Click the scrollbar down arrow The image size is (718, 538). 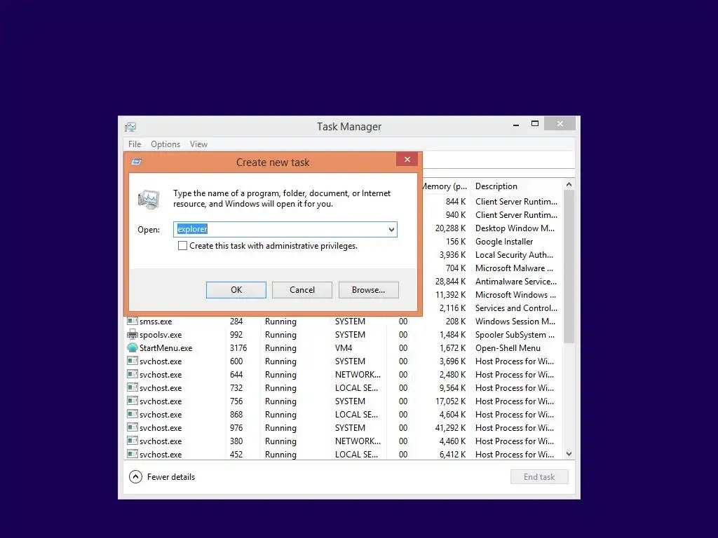569,454
